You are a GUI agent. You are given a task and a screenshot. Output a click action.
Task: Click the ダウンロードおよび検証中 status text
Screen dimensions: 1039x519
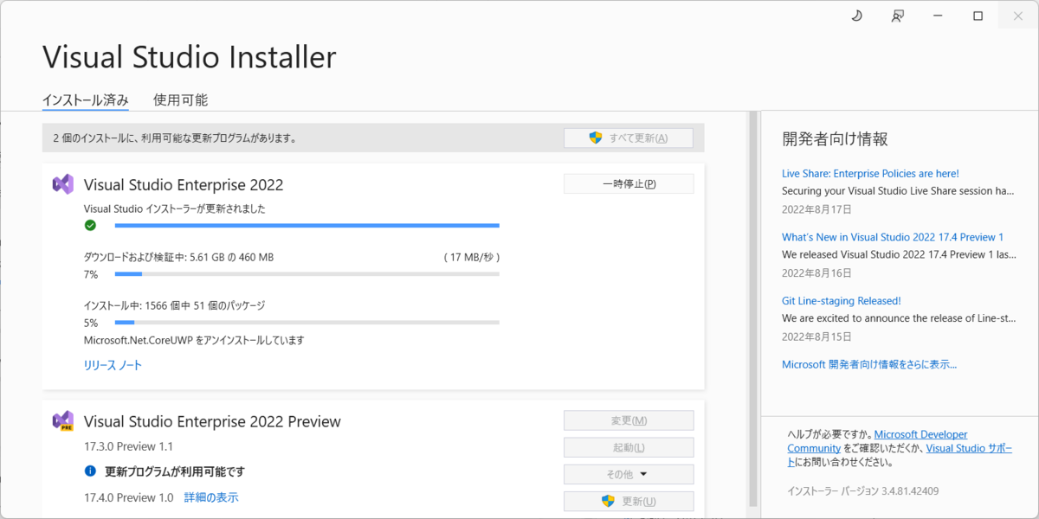coord(178,257)
